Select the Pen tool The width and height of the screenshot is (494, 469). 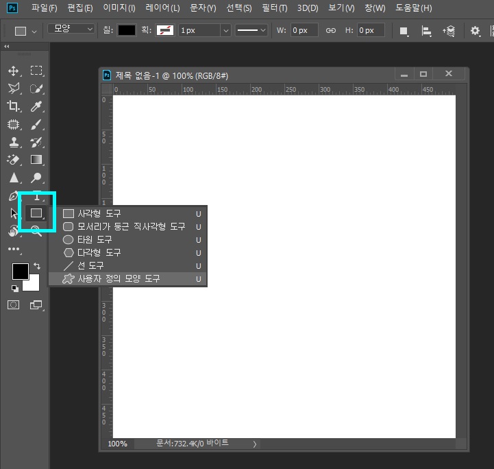(x=13, y=196)
